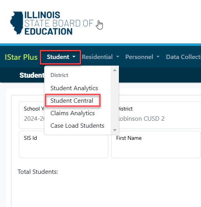Click the Illinois state shape icon
The height and width of the screenshot is (207, 201).
17,23
